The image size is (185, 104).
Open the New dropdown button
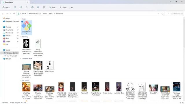(6, 7)
